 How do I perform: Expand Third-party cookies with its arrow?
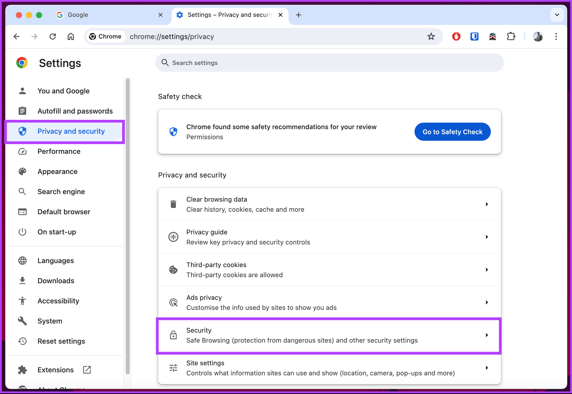pyautogui.click(x=487, y=270)
